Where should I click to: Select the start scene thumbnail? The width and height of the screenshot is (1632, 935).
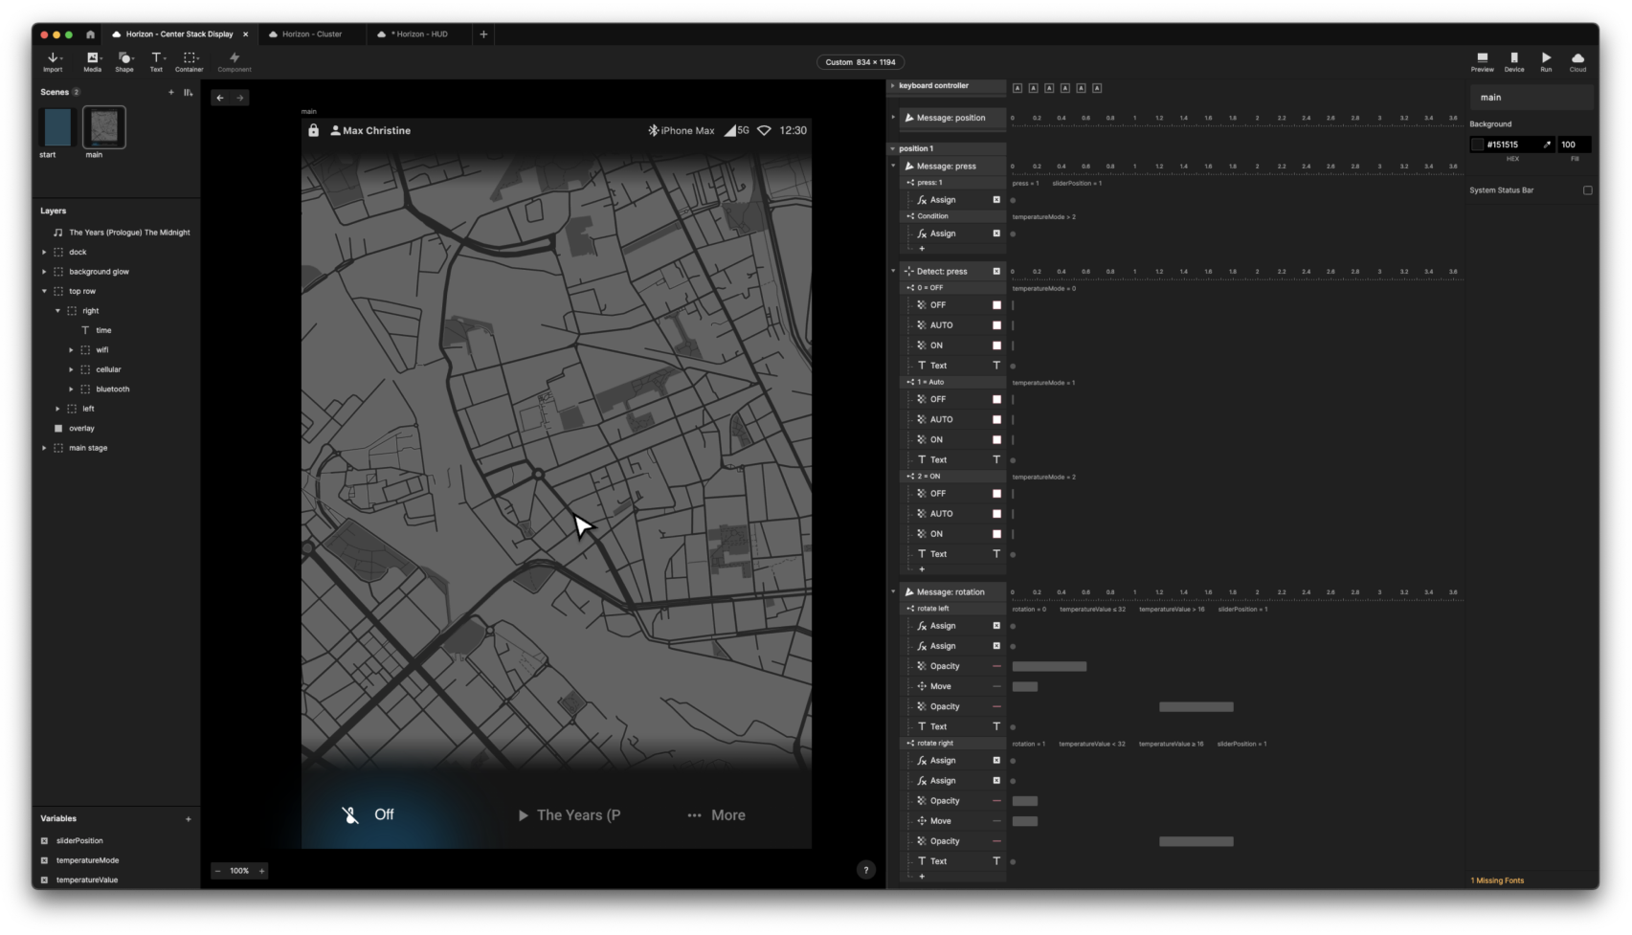tap(57, 127)
